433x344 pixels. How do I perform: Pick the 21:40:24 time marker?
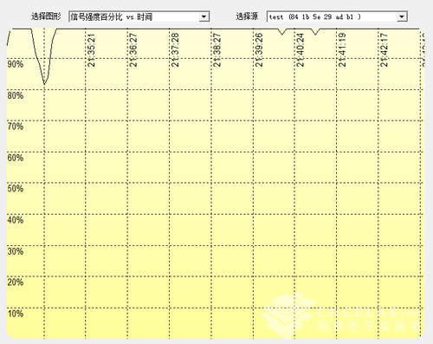coord(301,50)
